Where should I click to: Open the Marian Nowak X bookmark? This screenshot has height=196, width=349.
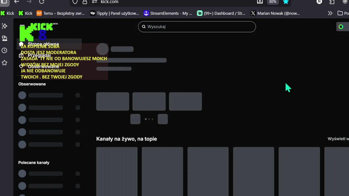(x=275, y=13)
